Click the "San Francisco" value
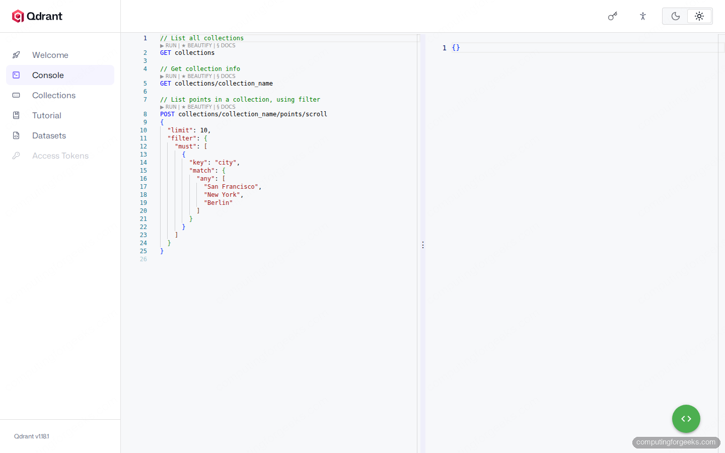Viewport: 725px width, 453px height. [231, 187]
